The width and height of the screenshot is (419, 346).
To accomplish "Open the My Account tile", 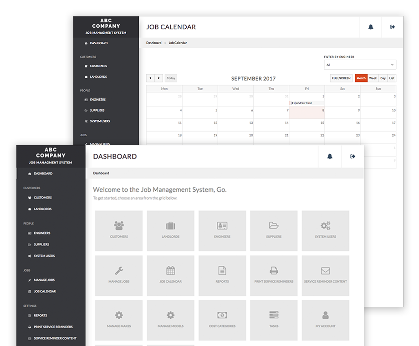I will (326, 320).
